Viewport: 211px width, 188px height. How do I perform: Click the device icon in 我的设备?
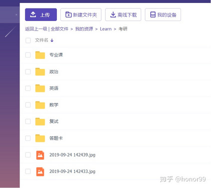click(x=153, y=14)
